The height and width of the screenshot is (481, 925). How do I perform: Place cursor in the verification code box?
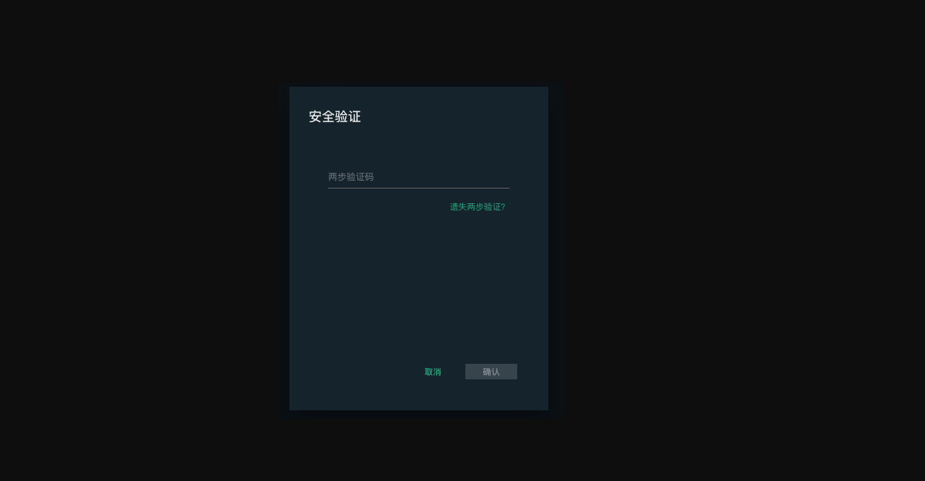point(418,177)
